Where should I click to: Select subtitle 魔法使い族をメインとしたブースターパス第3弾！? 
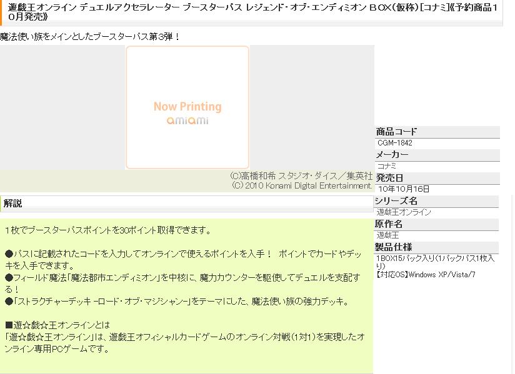coord(90,36)
